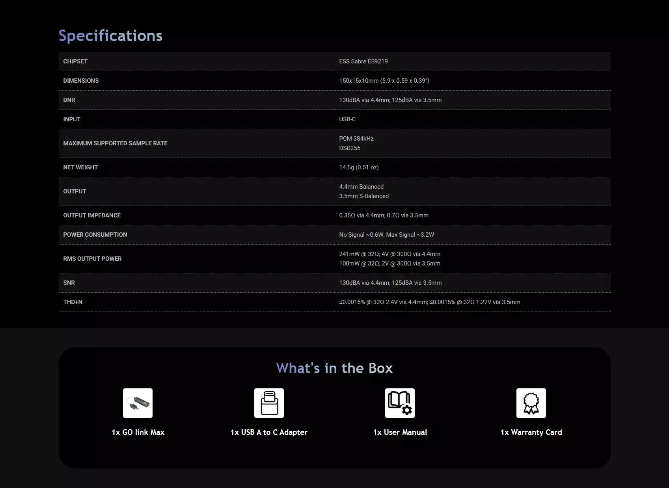The height and width of the screenshot is (488, 669).
Task: Click the 1x User Manual caption
Action: click(x=400, y=432)
